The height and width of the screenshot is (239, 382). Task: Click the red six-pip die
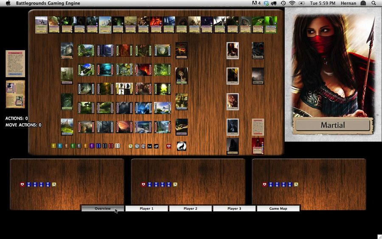(x=111, y=146)
